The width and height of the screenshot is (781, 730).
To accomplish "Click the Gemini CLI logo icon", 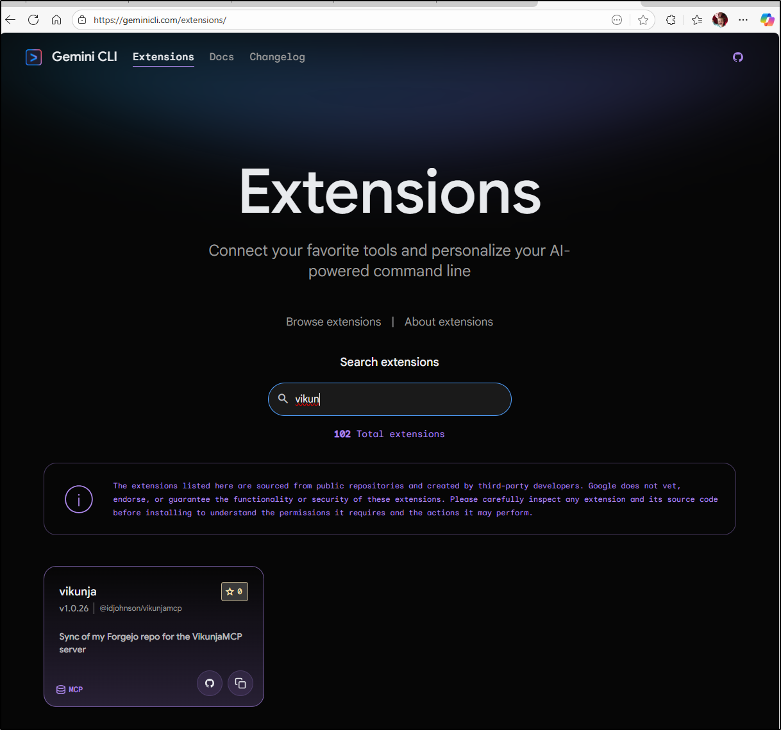I will point(33,57).
